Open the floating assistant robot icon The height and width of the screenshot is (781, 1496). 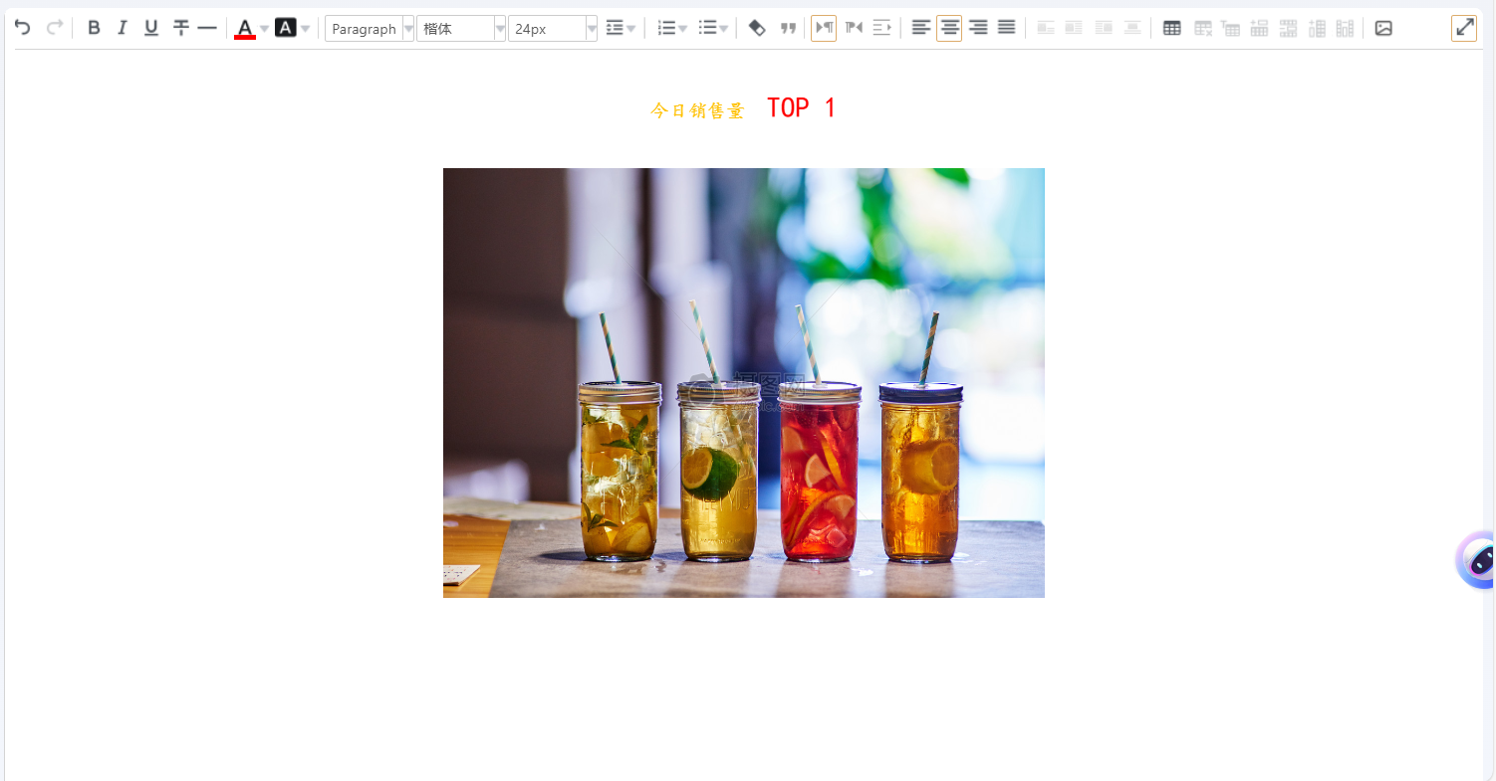click(x=1477, y=560)
